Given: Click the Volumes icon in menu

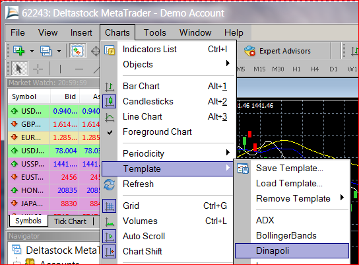Looking at the screenshot, I should point(110,221).
